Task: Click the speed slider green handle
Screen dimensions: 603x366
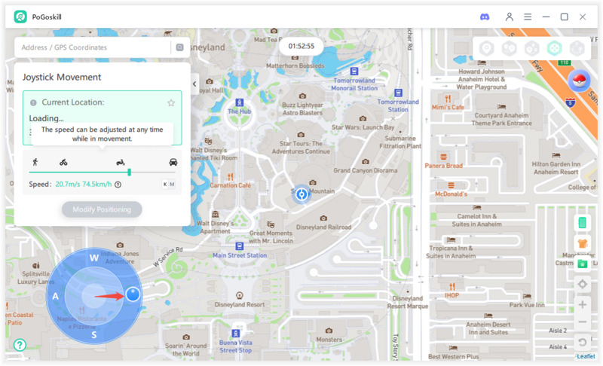Action: tap(130, 172)
